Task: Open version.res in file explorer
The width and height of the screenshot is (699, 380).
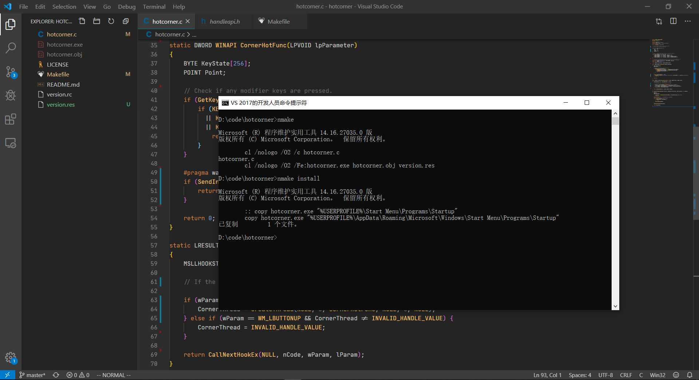Action: pos(79,104)
